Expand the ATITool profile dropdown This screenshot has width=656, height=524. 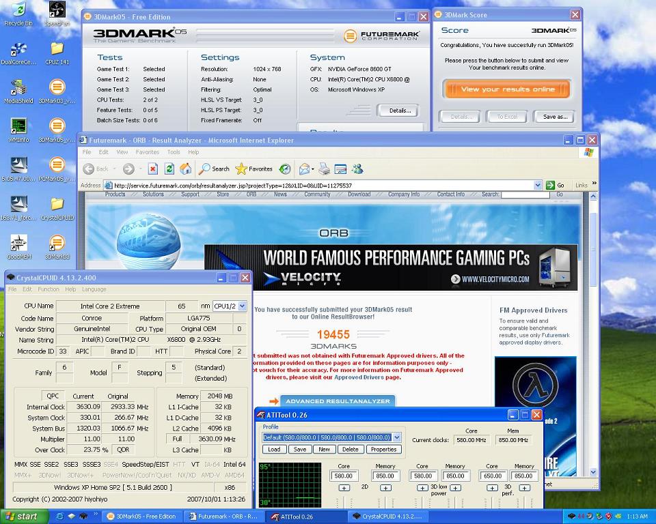click(x=397, y=437)
